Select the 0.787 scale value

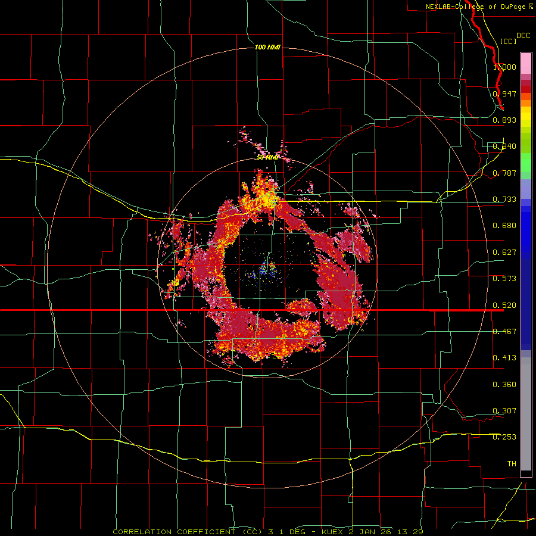click(504, 173)
